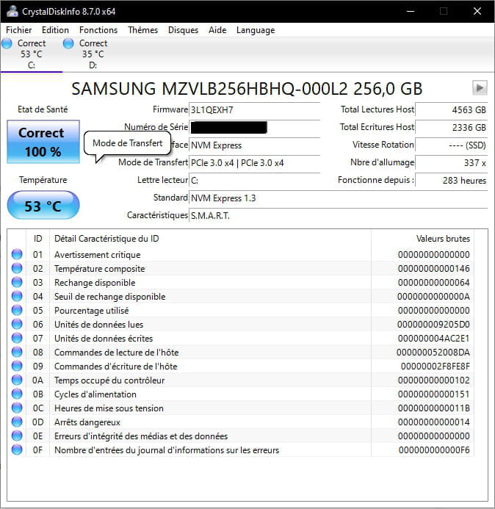Screen dimensions: 495x509
Task: Click status orb for Rechange disponible row
Action: pyautogui.click(x=17, y=282)
